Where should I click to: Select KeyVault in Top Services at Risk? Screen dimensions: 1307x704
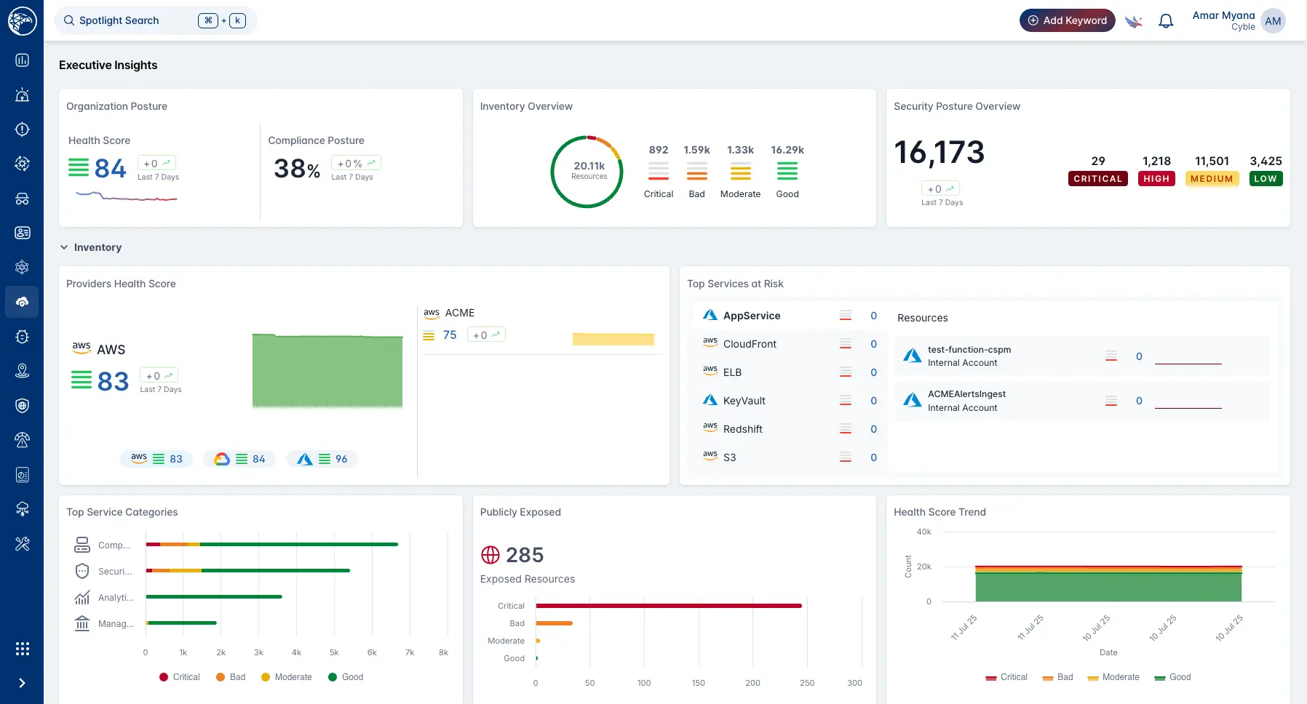(744, 401)
